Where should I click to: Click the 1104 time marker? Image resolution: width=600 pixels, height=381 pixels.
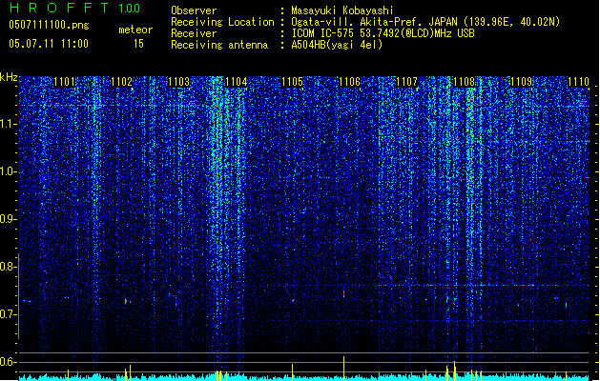(x=237, y=82)
